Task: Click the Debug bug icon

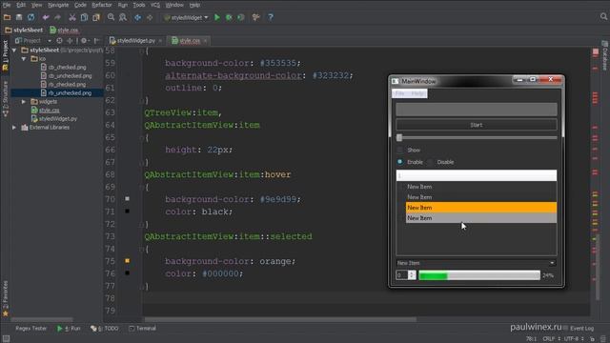Action: (x=229, y=17)
